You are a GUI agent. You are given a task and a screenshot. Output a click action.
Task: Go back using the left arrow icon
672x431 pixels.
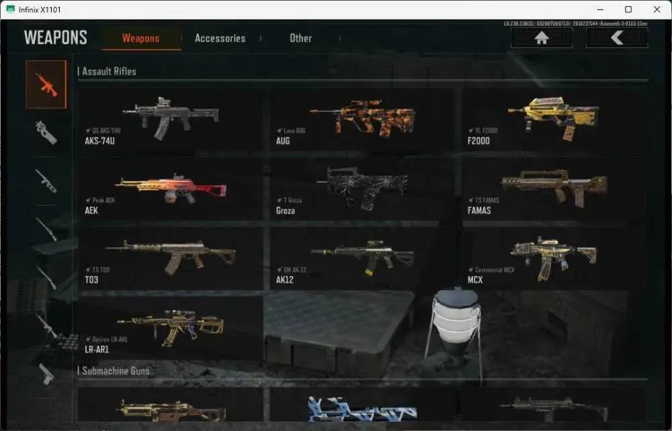(x=617, y=38)
